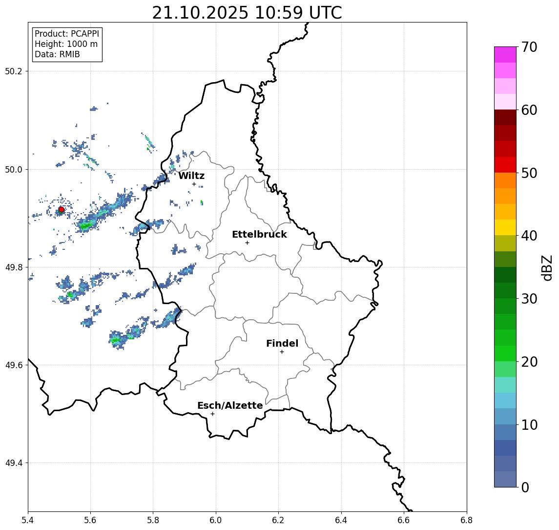Click the title 21.10.2025 10:59 UTC
This screenshot has width=559, height=530.
click(x=247, y=13)
